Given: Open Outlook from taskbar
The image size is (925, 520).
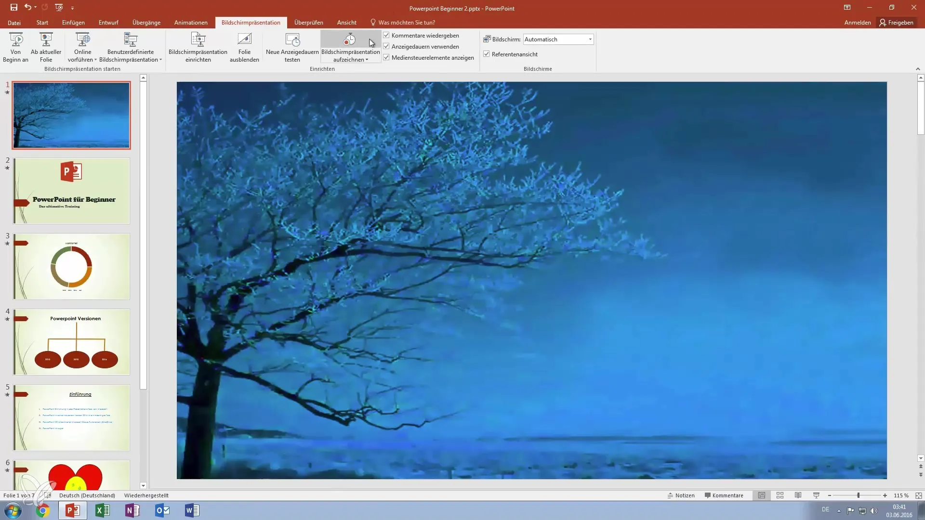Looking at the screenshot, I should pyautogui.click(x=162, y=510).
